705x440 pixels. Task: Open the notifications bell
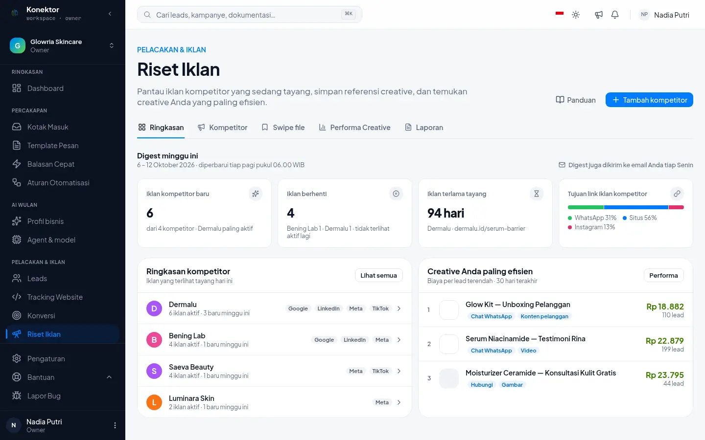click(615, 15)
